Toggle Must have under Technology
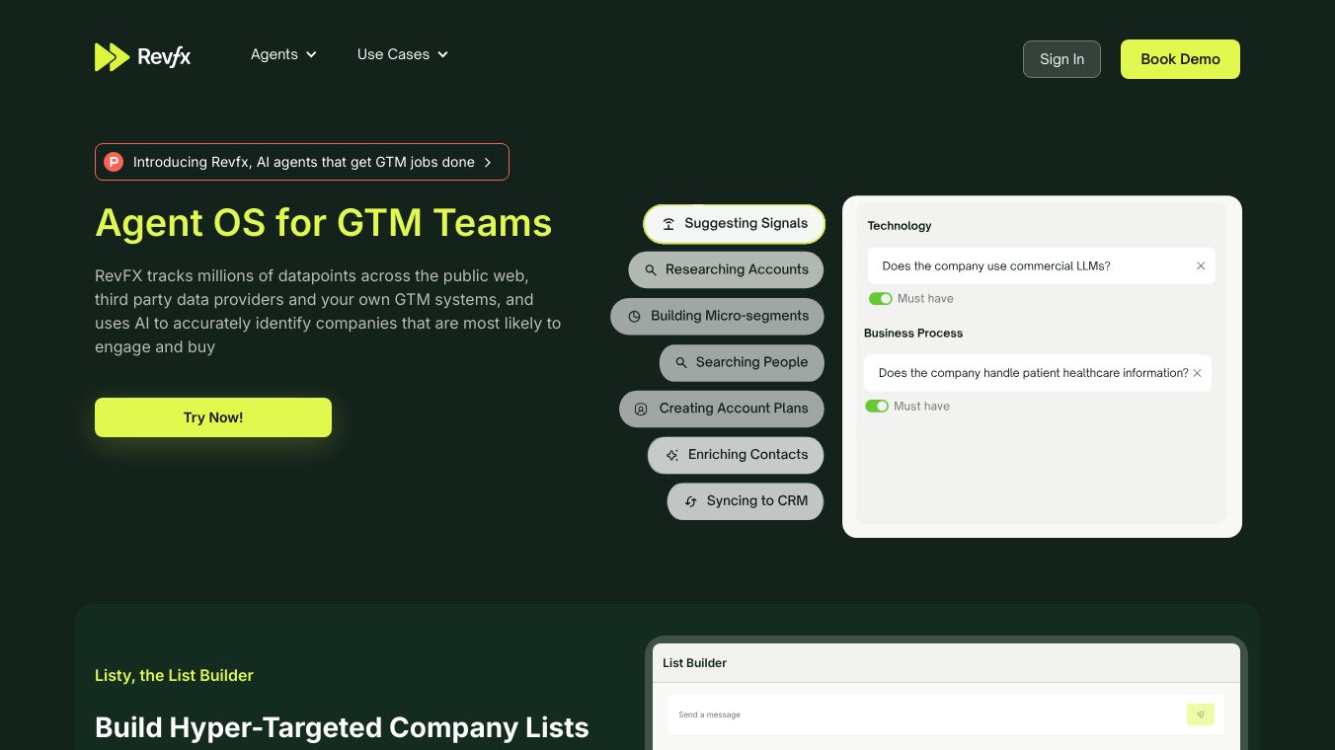Image resolution: width=1335 pixels, height=750 pixels. pyautogui.click(x=880, y=299)
